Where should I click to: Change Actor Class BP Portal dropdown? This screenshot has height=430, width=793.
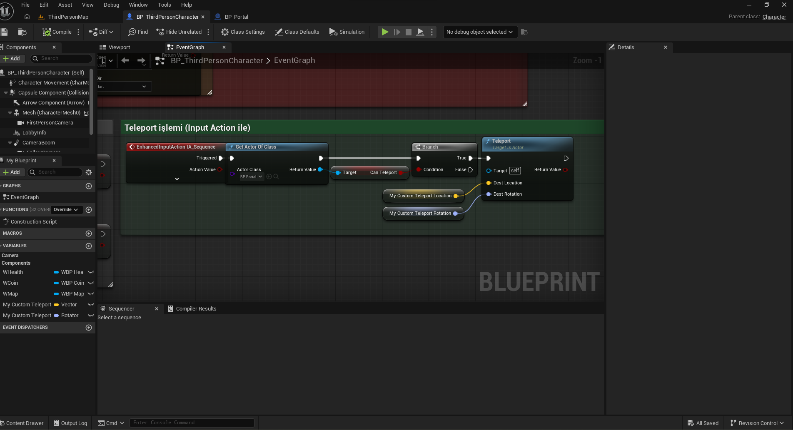click(251, 177)
